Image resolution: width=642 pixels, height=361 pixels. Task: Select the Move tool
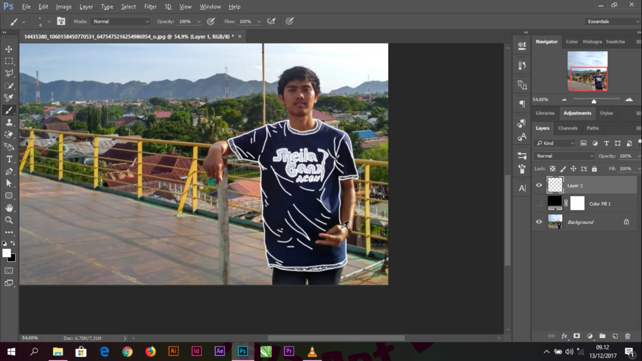pos(8,48)
